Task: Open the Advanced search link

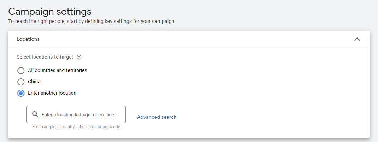Action: point(156,117)
